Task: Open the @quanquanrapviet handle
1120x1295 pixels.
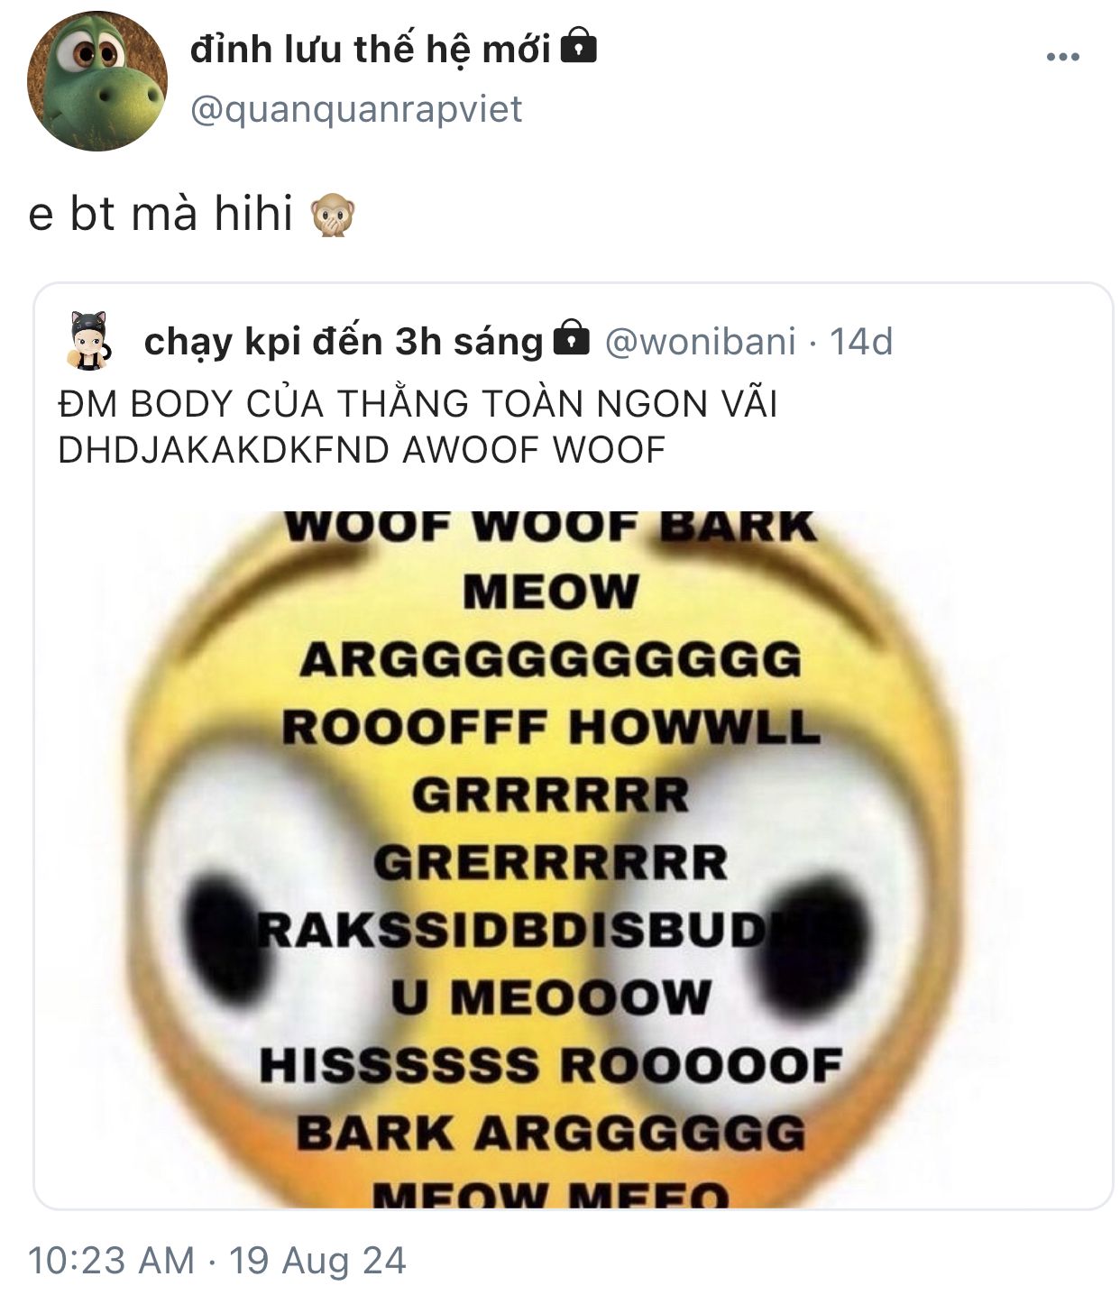Action: pyautogui.click(x=356, y=109)
